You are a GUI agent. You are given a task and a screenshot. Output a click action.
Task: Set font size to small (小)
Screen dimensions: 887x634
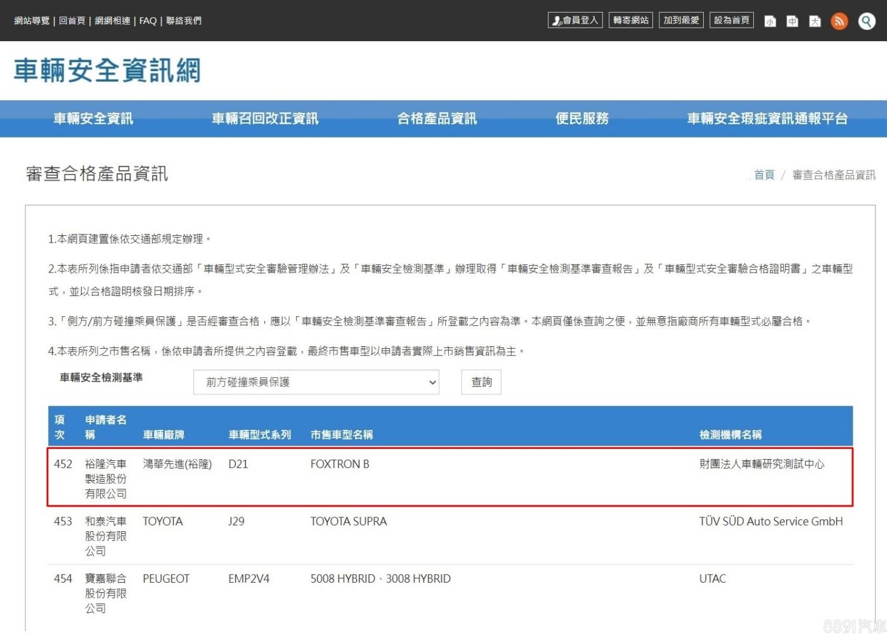(770, 22)
